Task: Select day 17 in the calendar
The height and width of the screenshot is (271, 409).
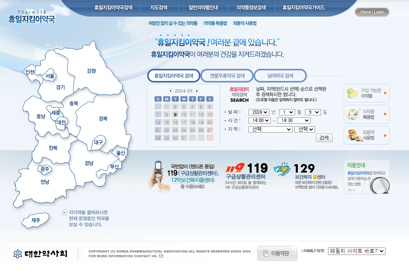Action: pos(184,122)
